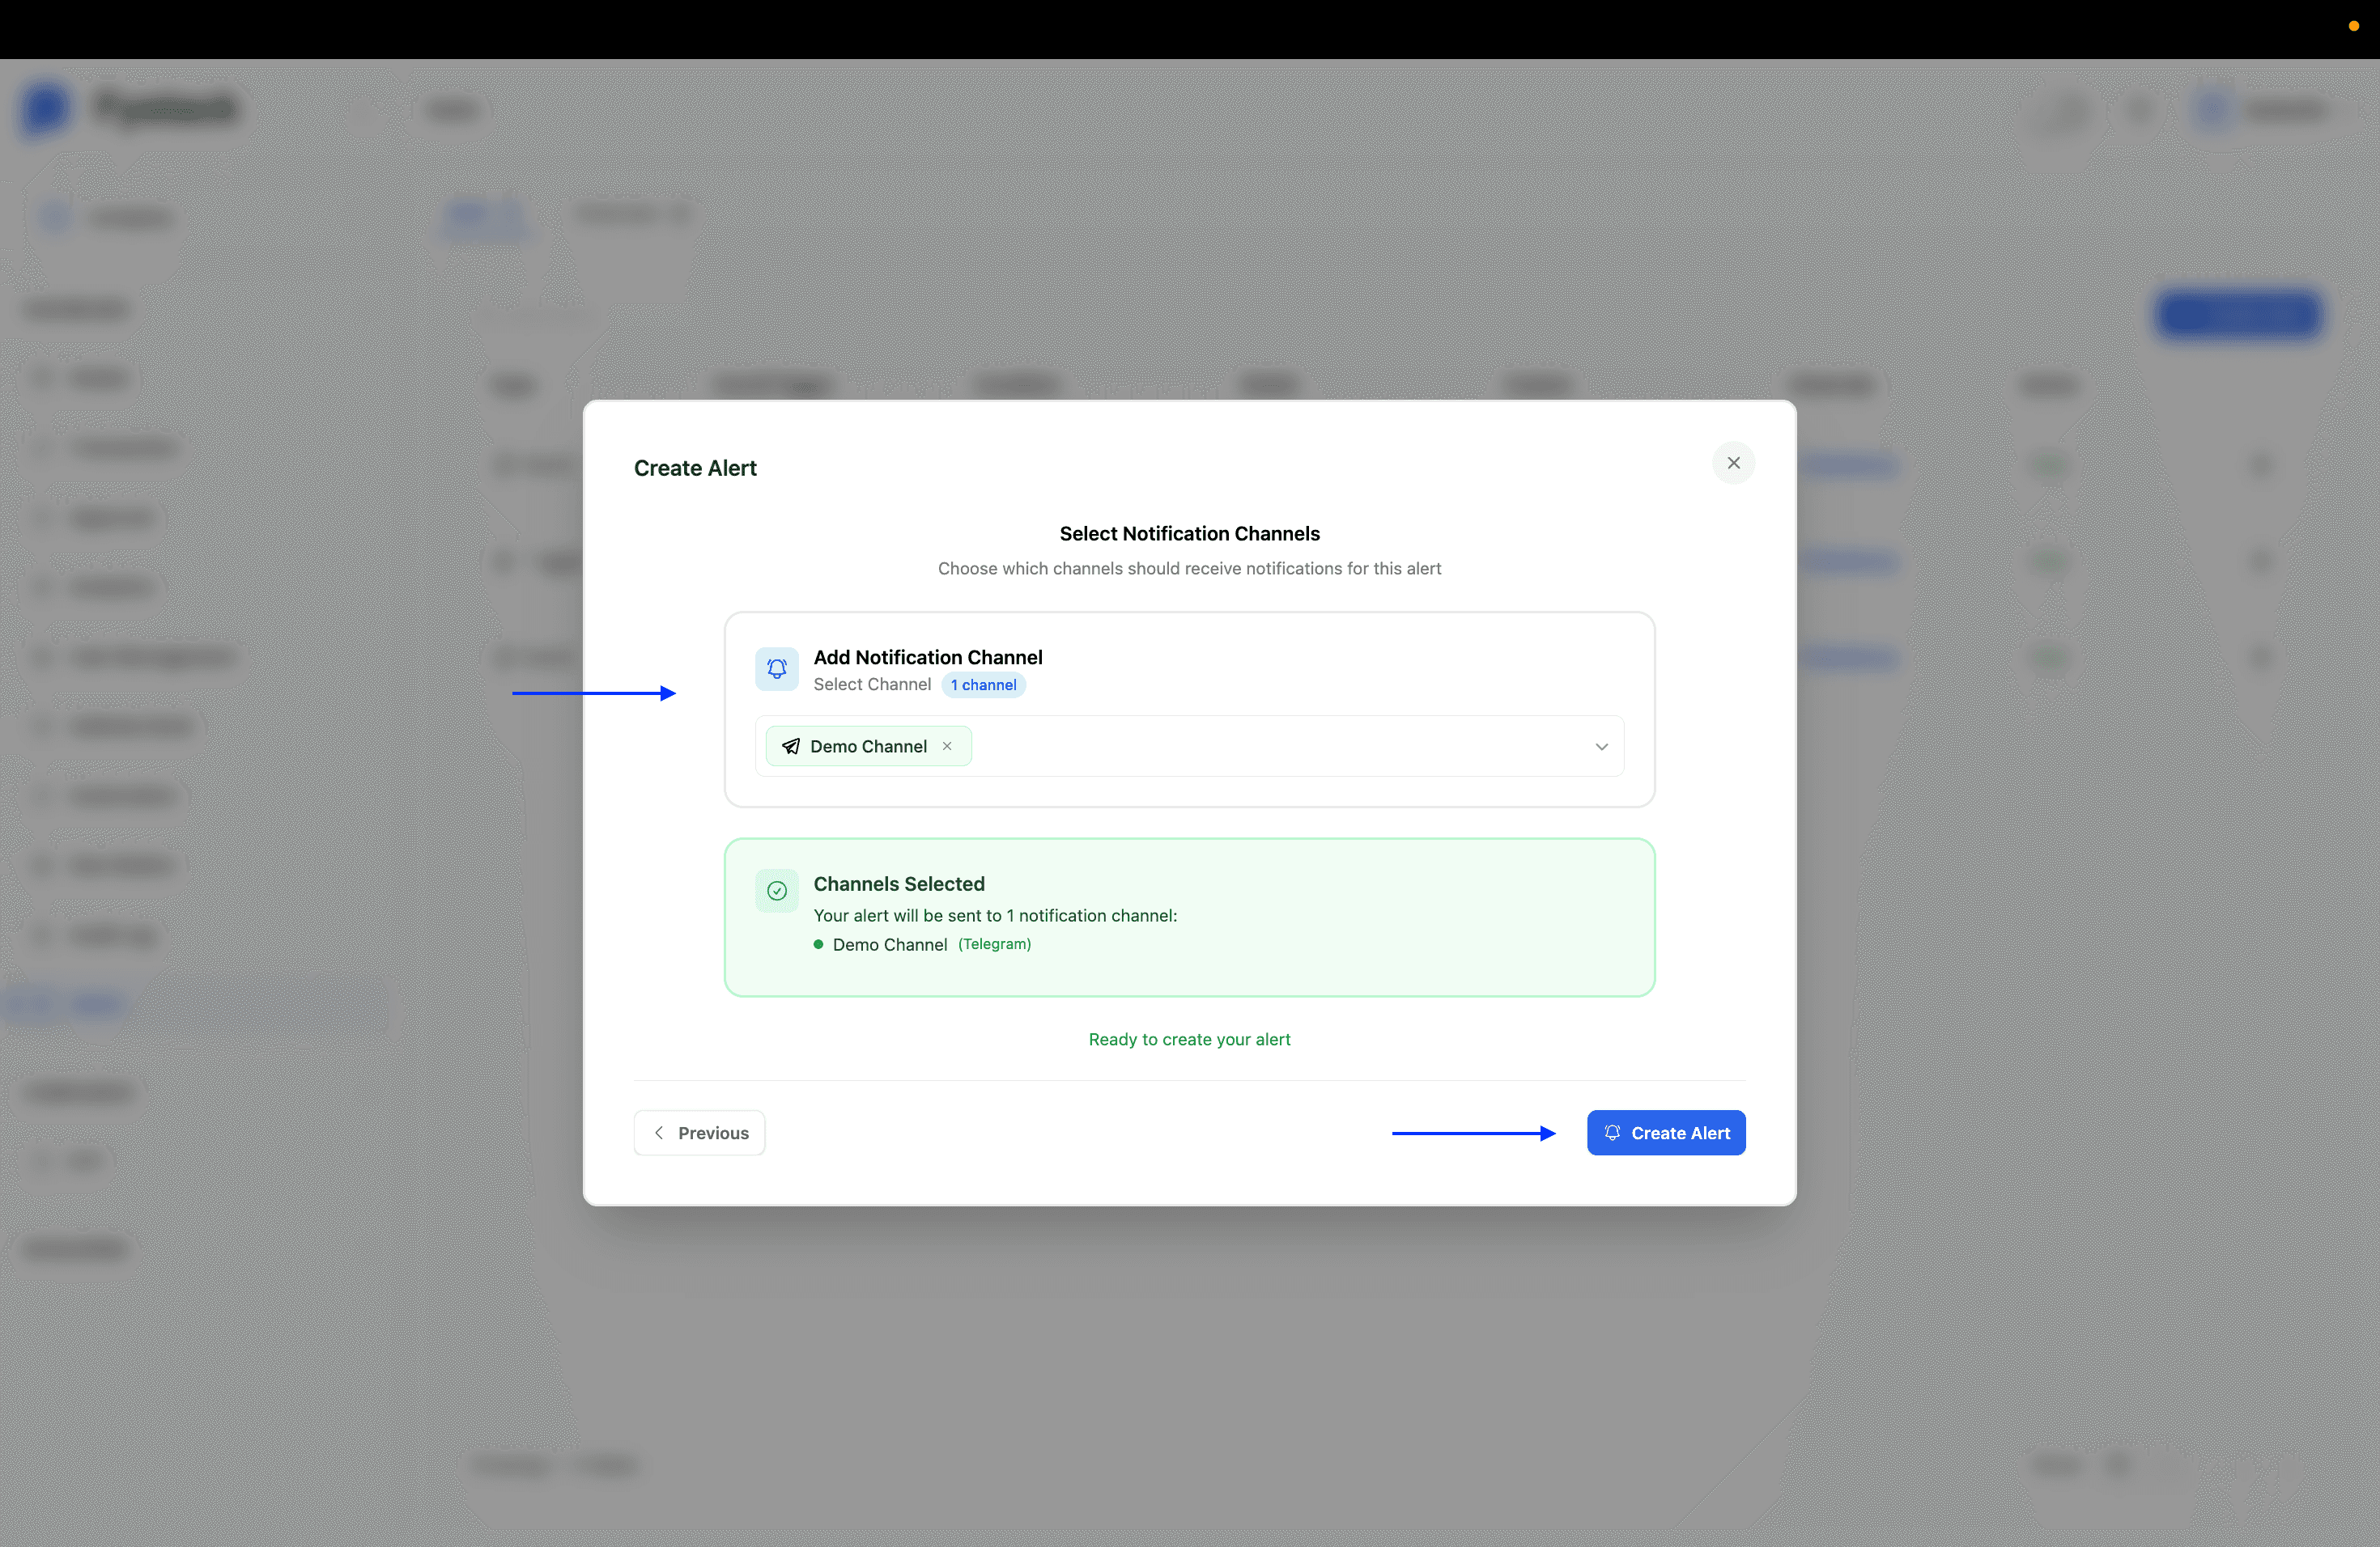Click the bell icon beside Add Notification Channel
Screen dimensions: 2380x1547
776,668
